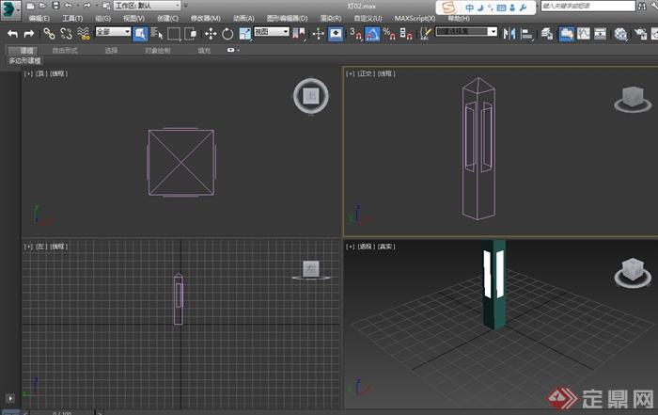This screenshot has width=658, height=415.
Task: Open Edit Named Selection Sets tool
Action: coord(426,34)
